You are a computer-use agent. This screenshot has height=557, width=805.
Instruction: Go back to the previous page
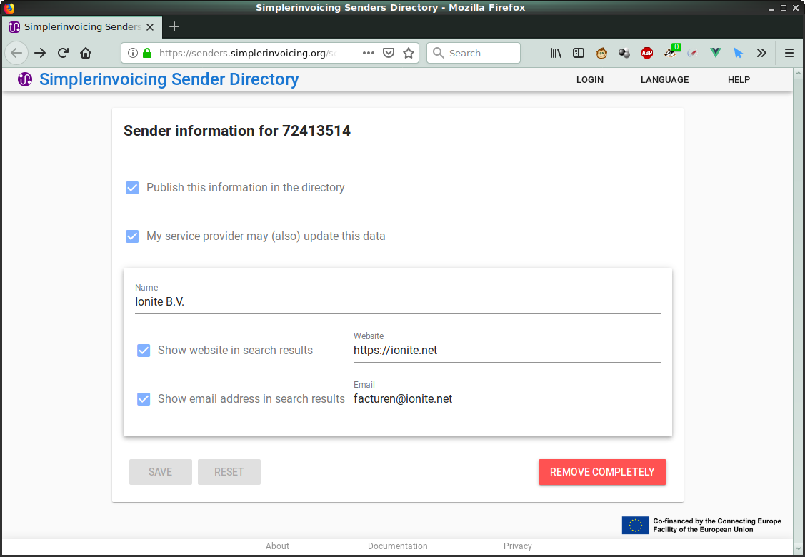point(16,53)
